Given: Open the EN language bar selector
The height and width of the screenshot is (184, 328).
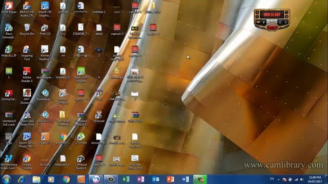Looking at the screenshot, I should click(272, 179).
